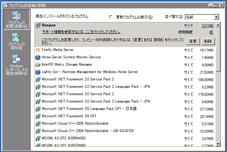Screen dimensions: 227x152
Task: Enable 更新プログラムの表示 checkbox
Action: (x=111, y=17)
